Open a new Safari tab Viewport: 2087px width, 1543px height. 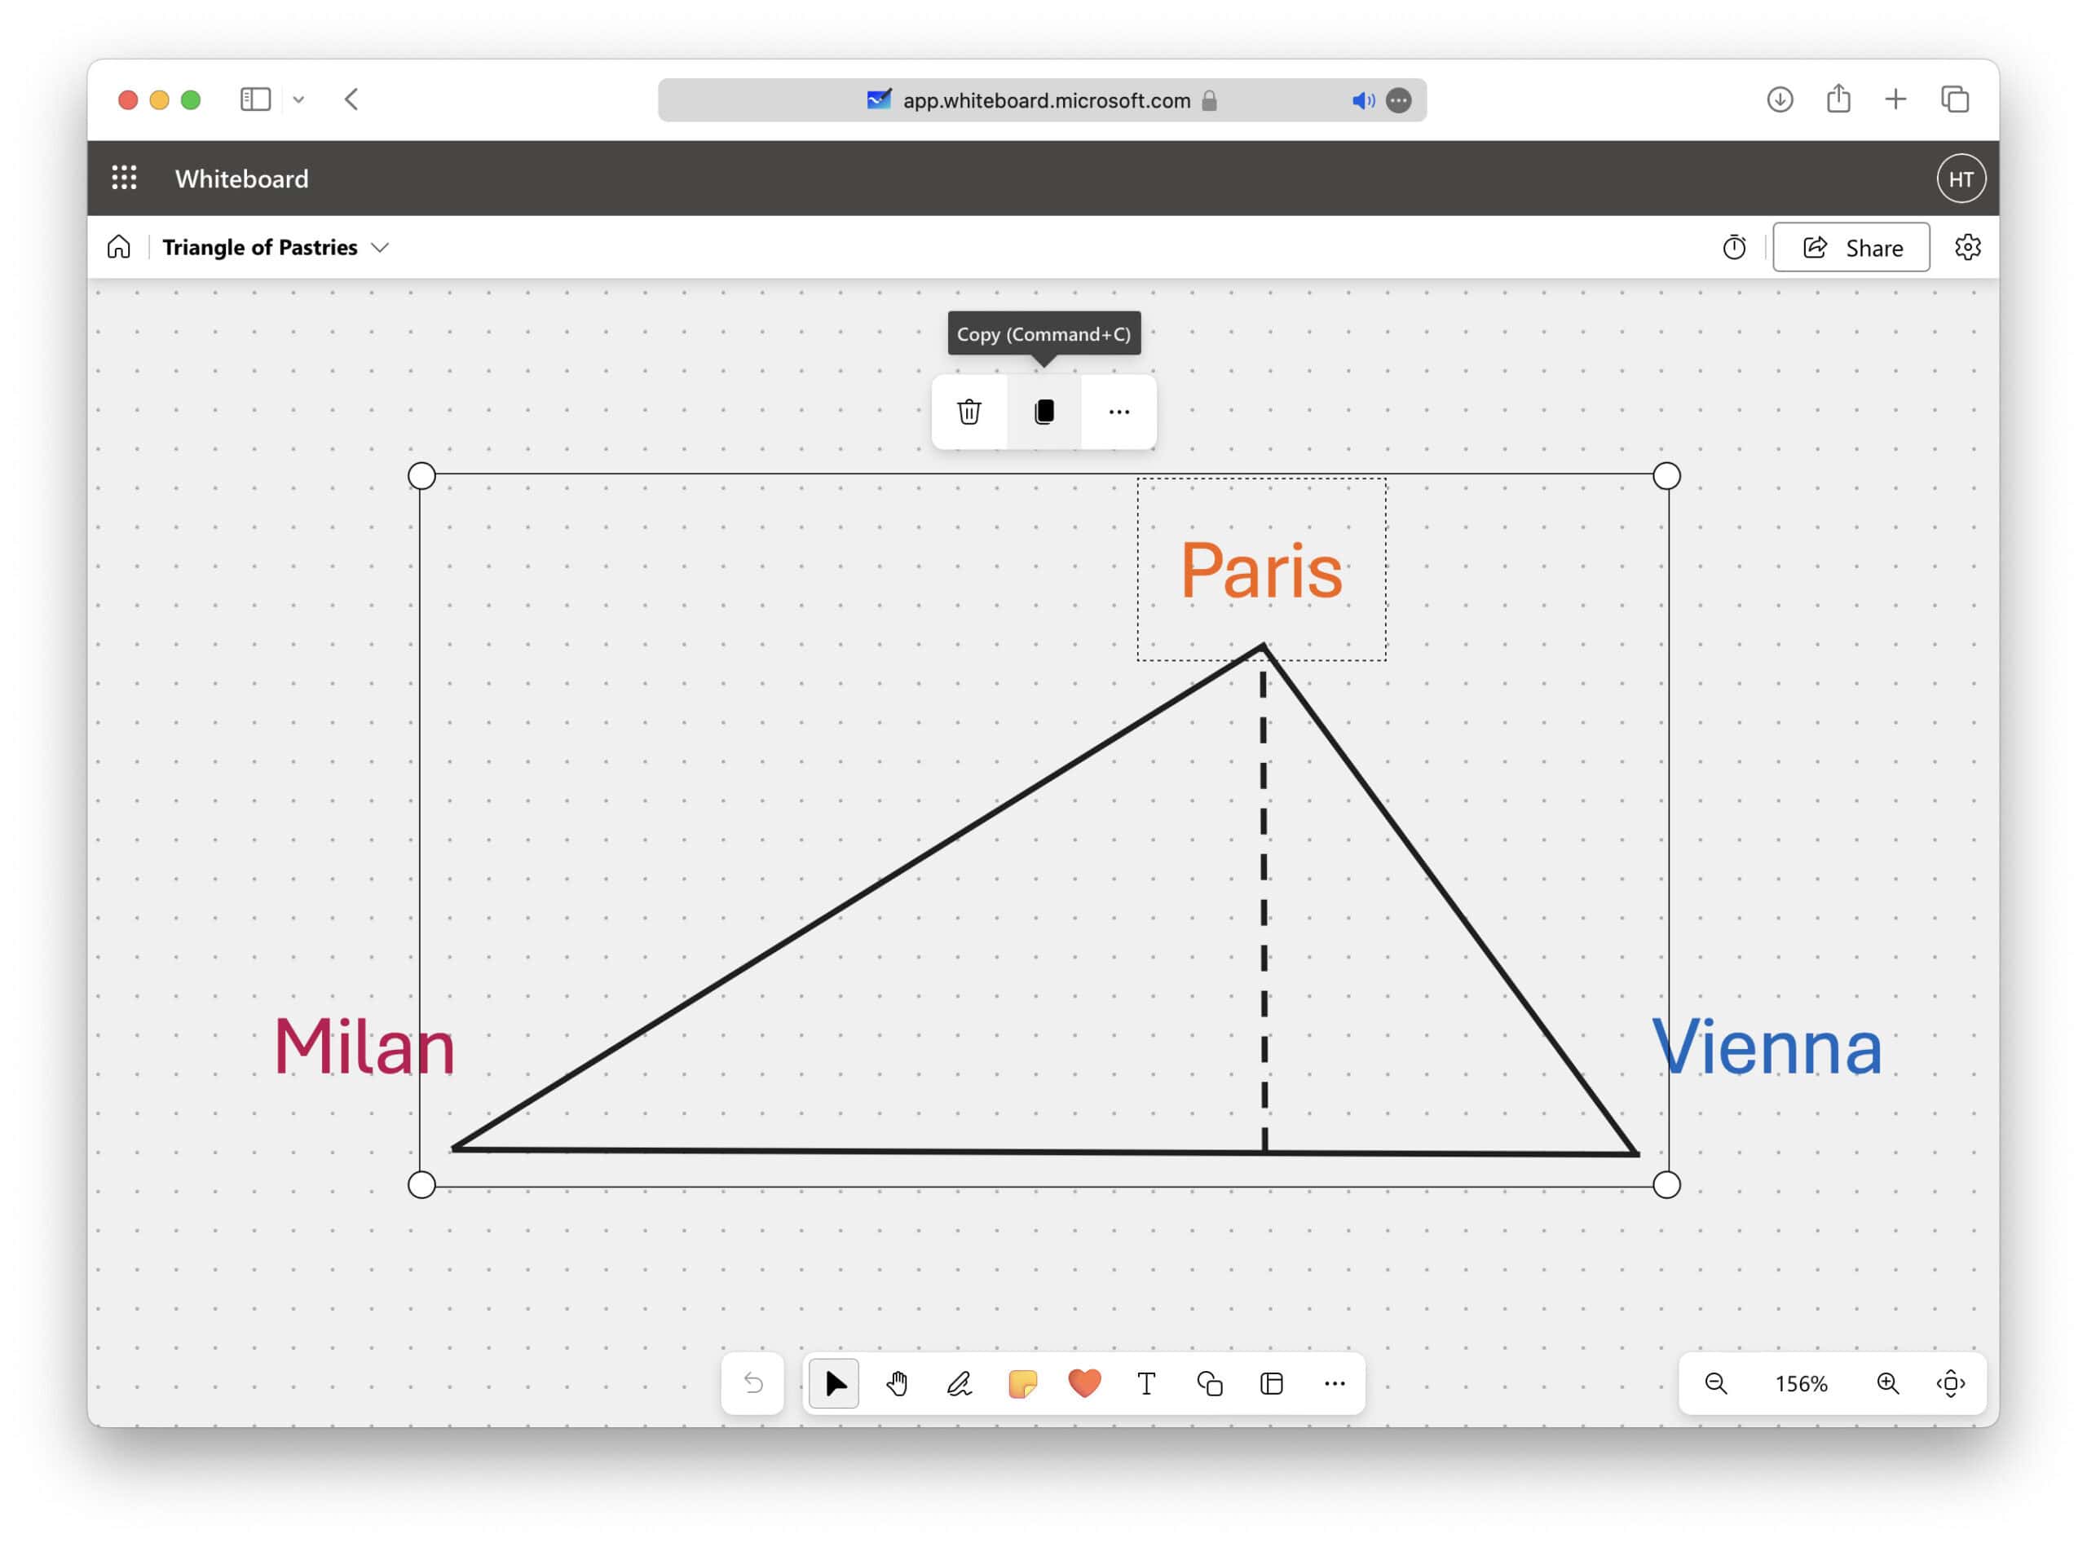[1895, 99]
